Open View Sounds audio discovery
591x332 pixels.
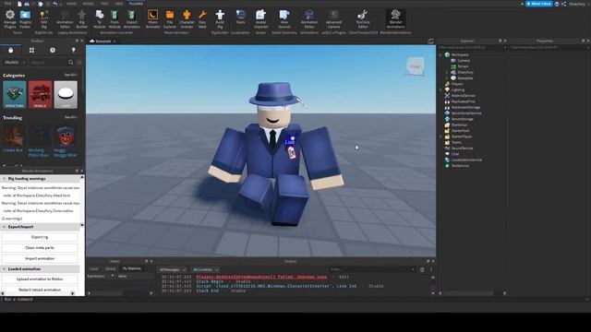click(x=284, y=18)
